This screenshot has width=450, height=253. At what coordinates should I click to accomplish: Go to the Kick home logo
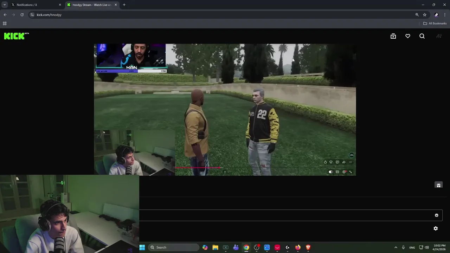pyautogui.click(x=16, y=36)
